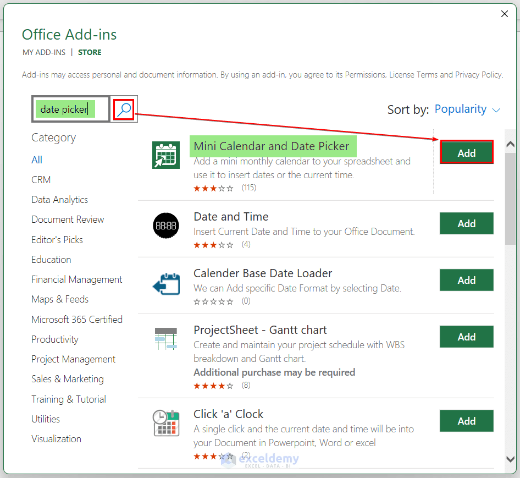Select the Productivity category
This screenshot has height=478, width=520.
point(55,339)
